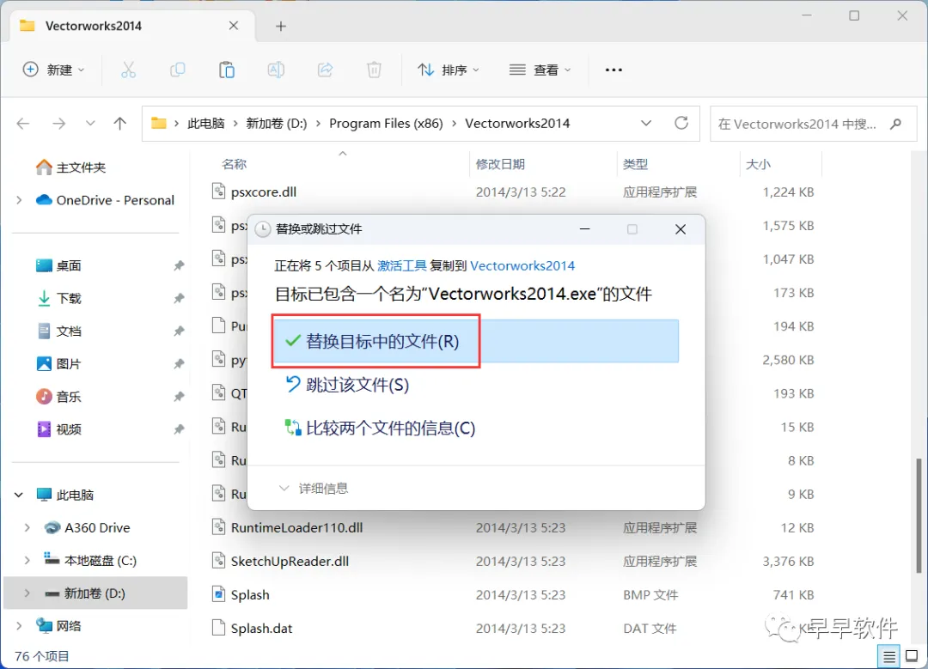Select 桌面 in the sidebar
Screen dimensions: 928x669
58,265
